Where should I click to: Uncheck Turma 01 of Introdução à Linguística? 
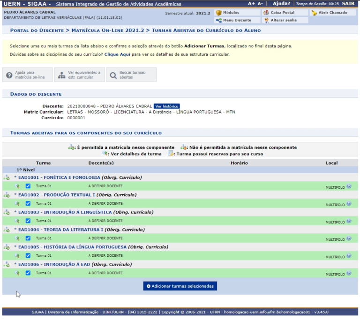28,221
